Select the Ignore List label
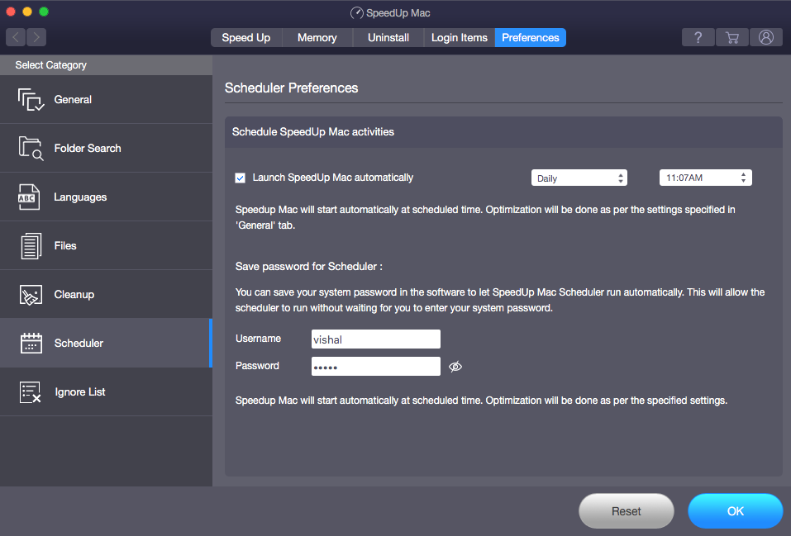Image resolution: width=791 pixels, height=536 pixels. 79,391
